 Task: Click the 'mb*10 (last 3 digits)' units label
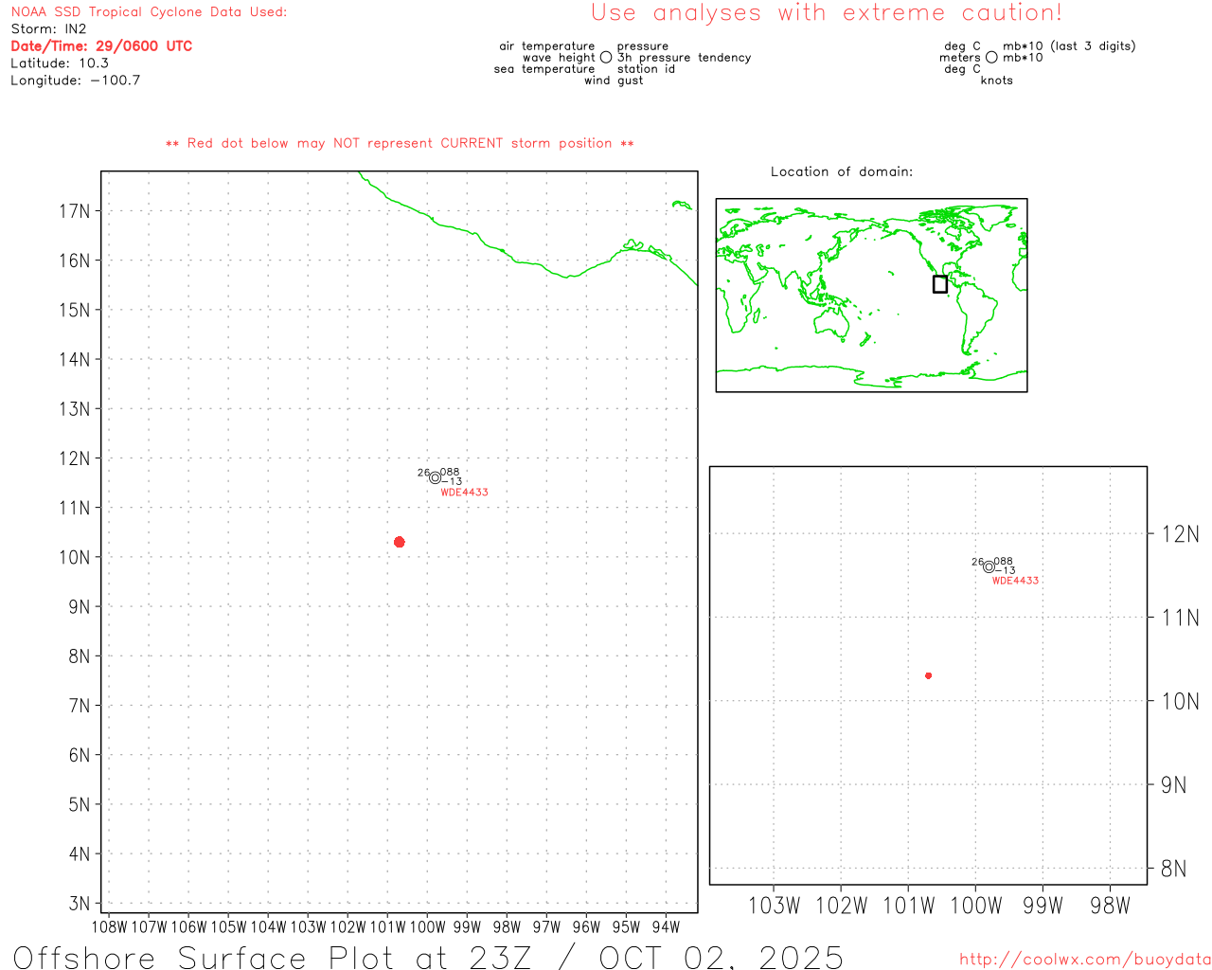1069,46
